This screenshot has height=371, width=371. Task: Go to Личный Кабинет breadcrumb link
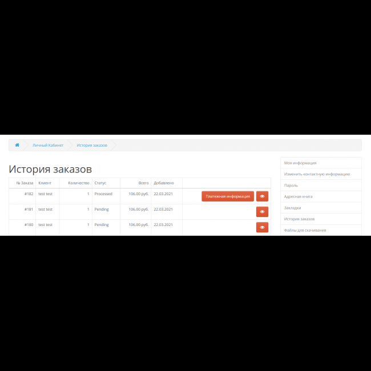pos(48,145)
